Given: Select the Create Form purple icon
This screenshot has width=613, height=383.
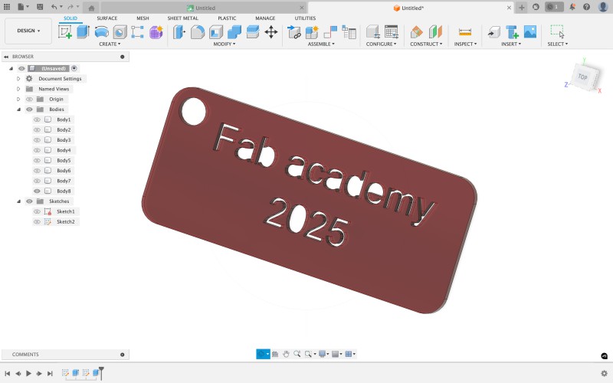Looking at the screenshot, I should 156,32.
